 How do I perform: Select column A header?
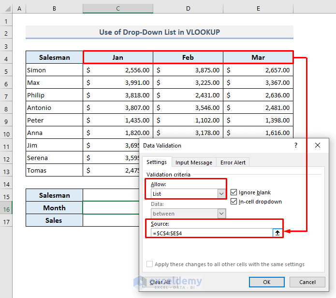click(x=19, y=9)
